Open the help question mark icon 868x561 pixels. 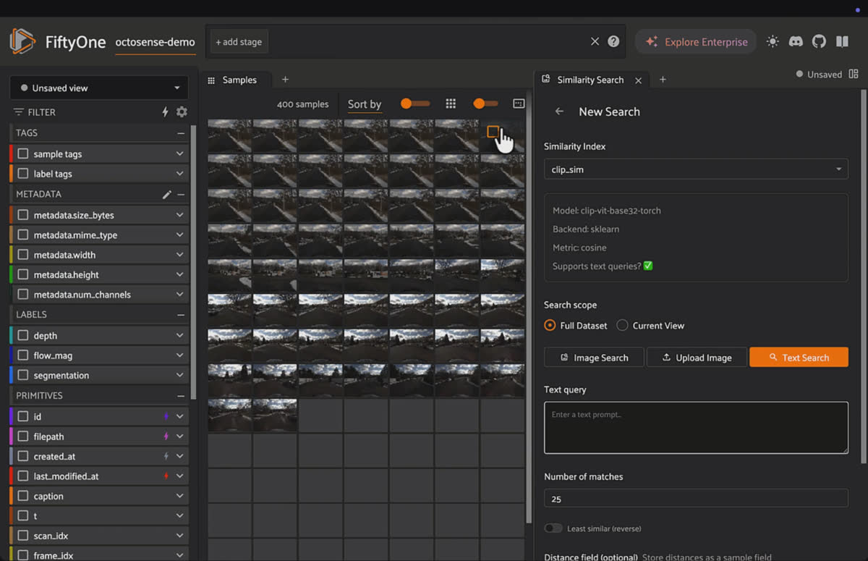click(x=613, y=41)
